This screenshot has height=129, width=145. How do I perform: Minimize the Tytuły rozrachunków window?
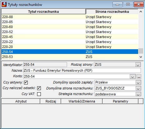118,4
